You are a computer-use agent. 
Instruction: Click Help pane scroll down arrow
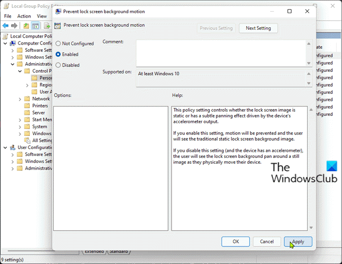point(311,227)
